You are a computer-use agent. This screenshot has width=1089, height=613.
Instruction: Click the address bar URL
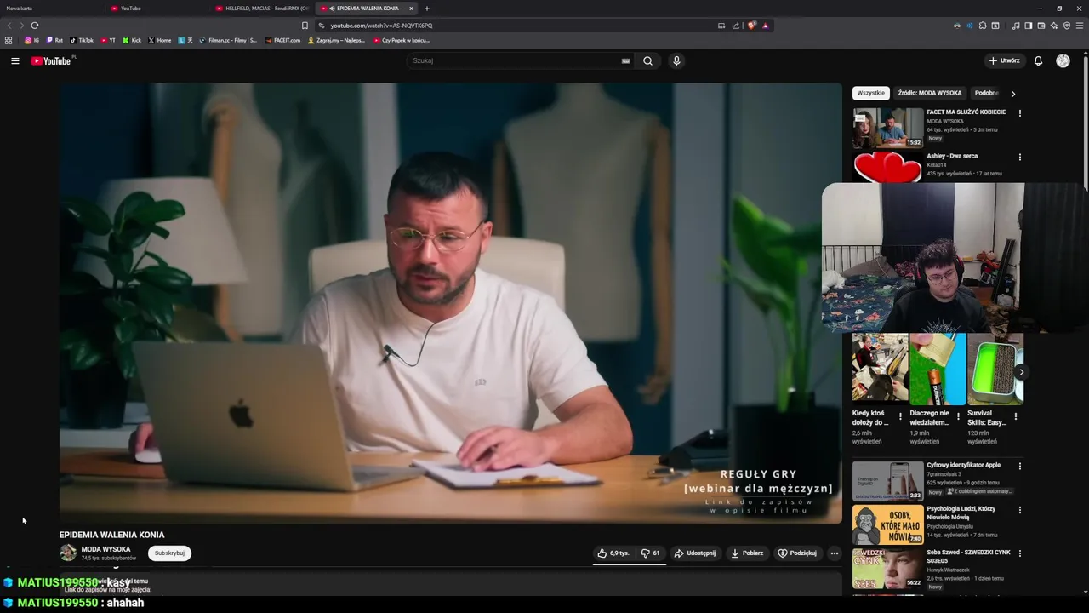381,26
